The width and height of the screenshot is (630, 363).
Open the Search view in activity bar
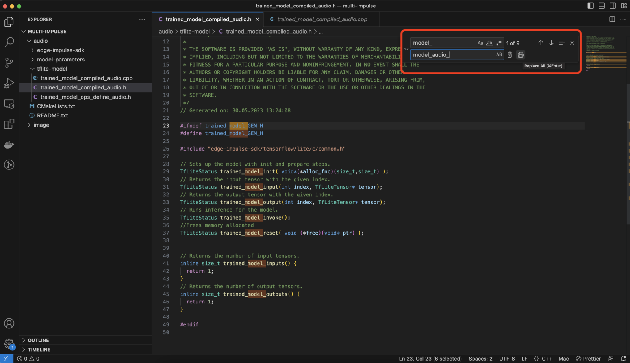[x=9, y=42]
